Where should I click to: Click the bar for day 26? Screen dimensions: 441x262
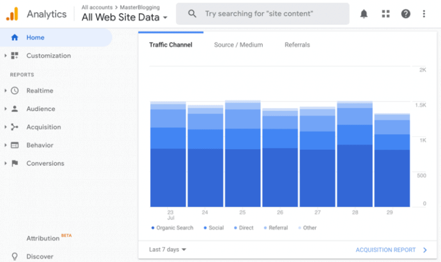(280, 158)
